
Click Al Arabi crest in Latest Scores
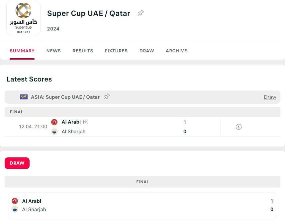pos(54,122)
